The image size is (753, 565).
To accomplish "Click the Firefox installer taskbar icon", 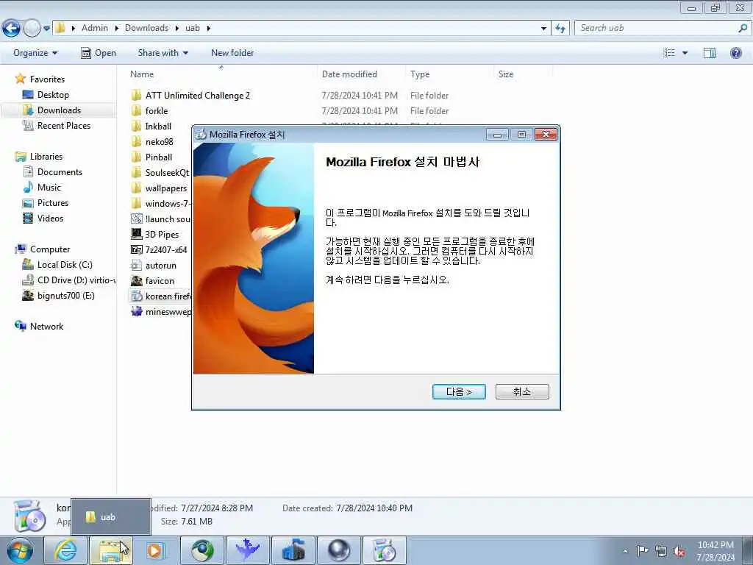I will (384, 550).
